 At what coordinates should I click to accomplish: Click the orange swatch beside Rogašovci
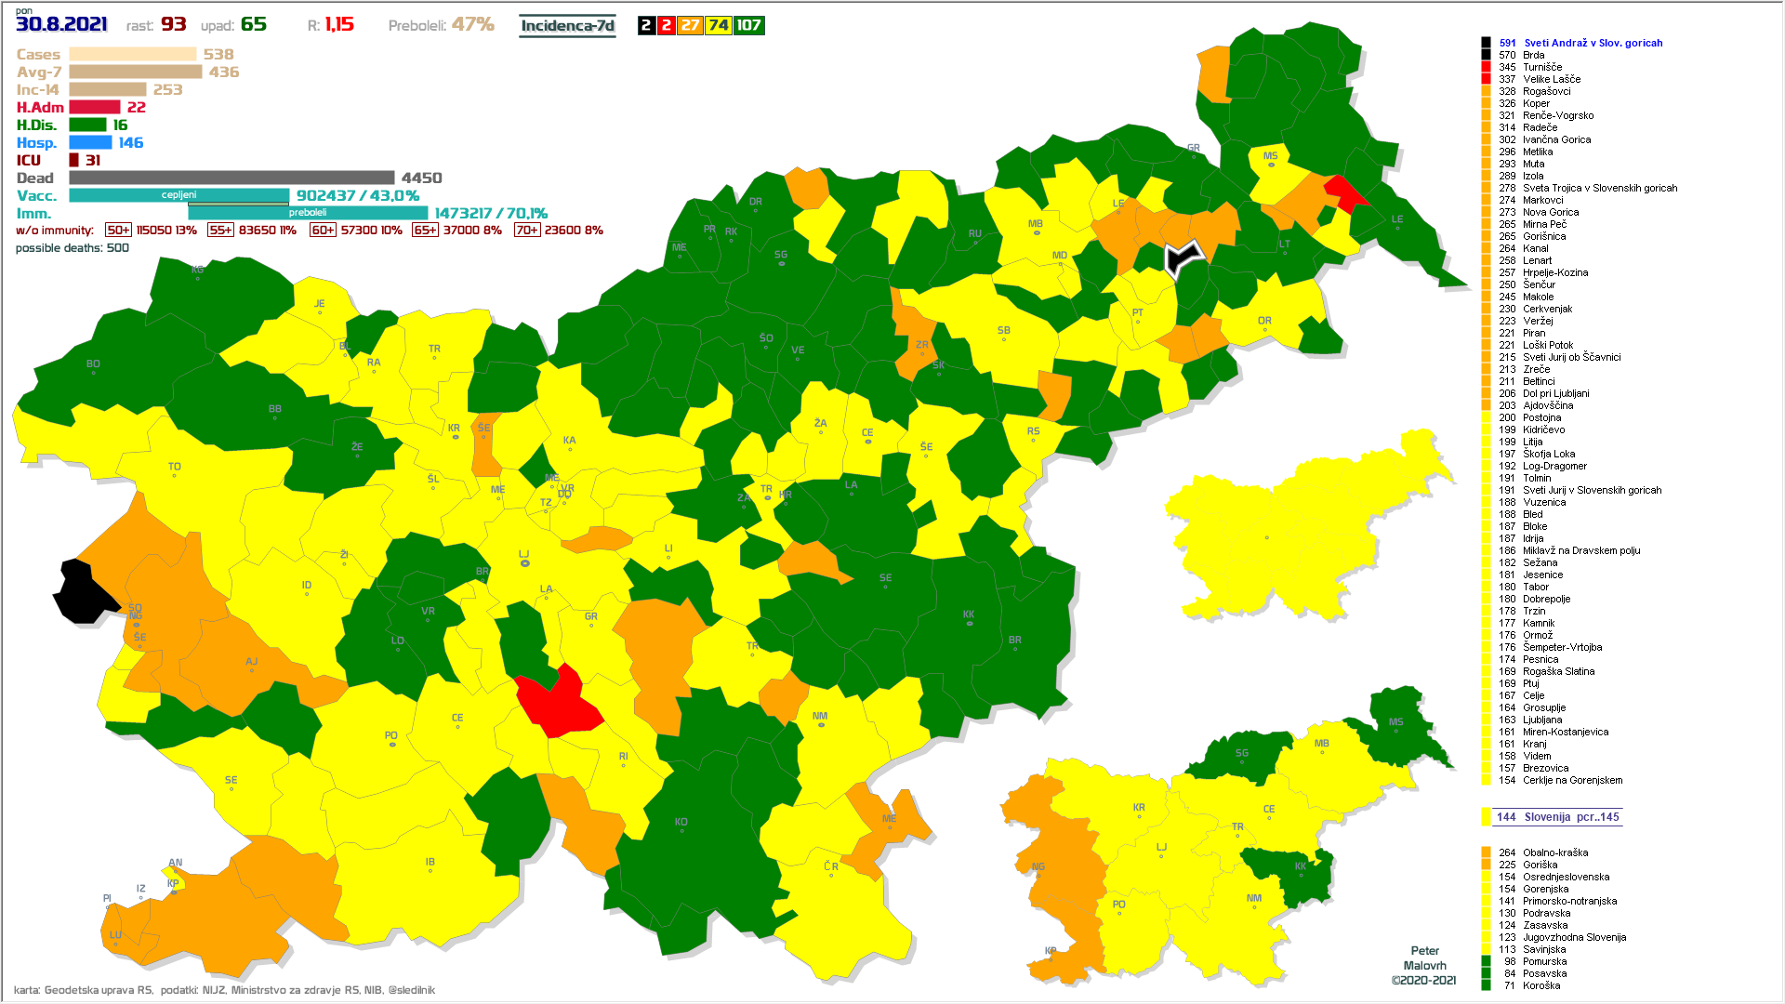(1486, 91)
